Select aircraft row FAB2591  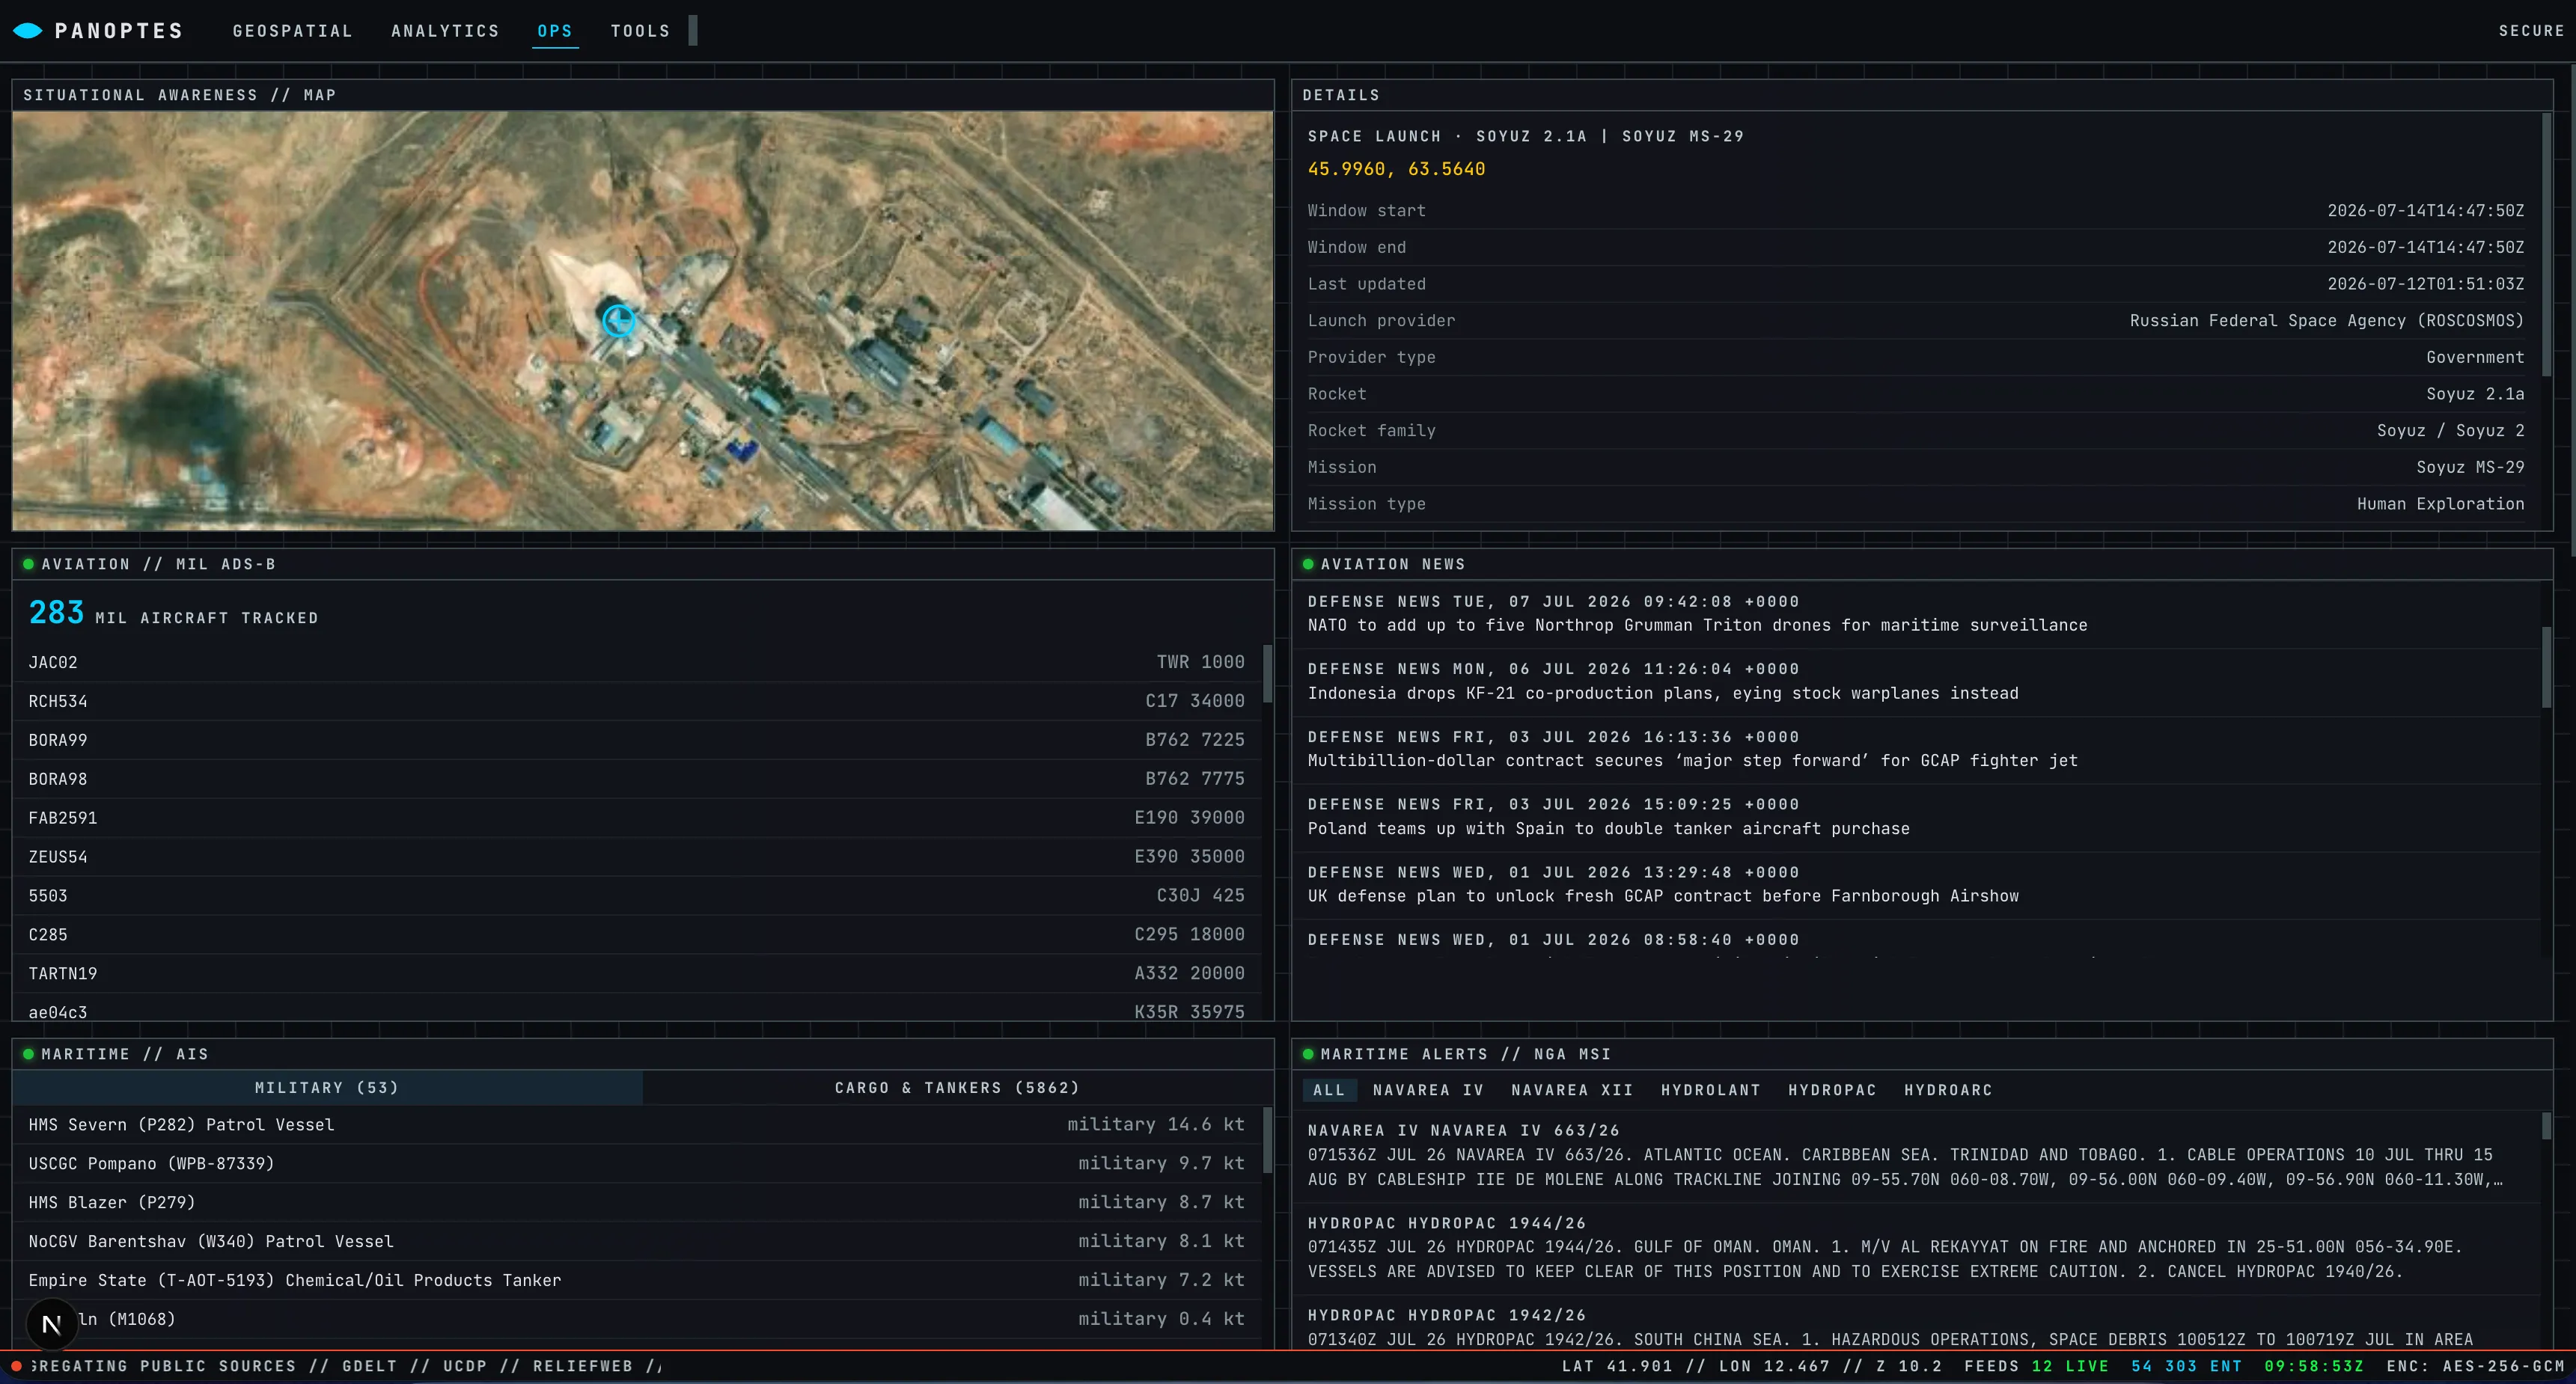coord(636,818)
